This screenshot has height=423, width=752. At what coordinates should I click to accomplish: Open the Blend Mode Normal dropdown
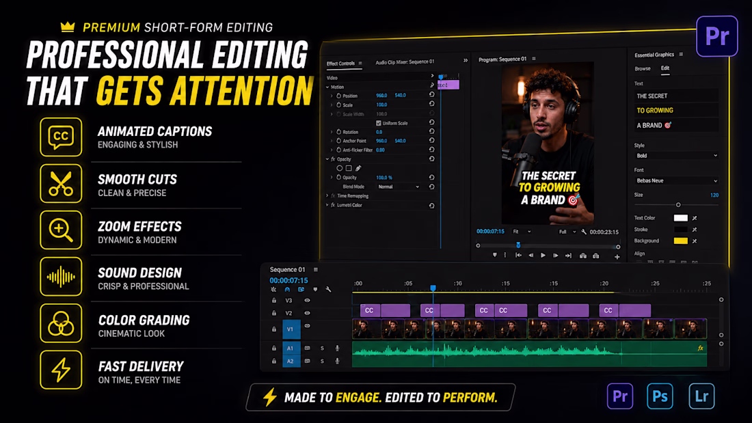pos(398,187)
